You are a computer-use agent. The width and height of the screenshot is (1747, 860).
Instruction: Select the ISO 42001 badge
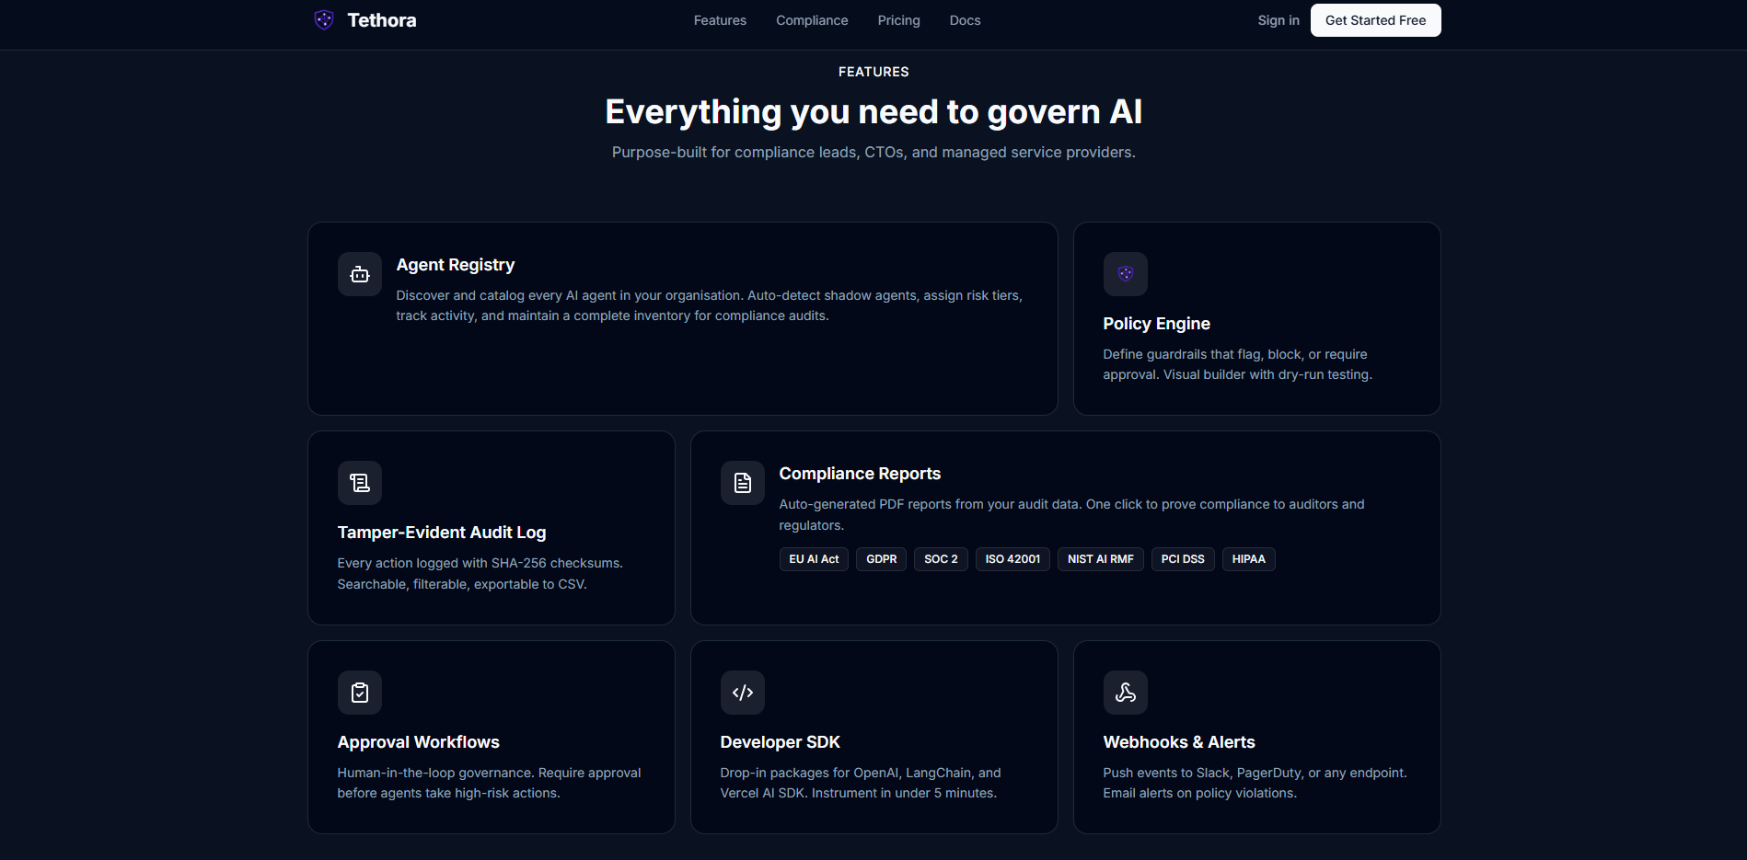(1012, 558)
